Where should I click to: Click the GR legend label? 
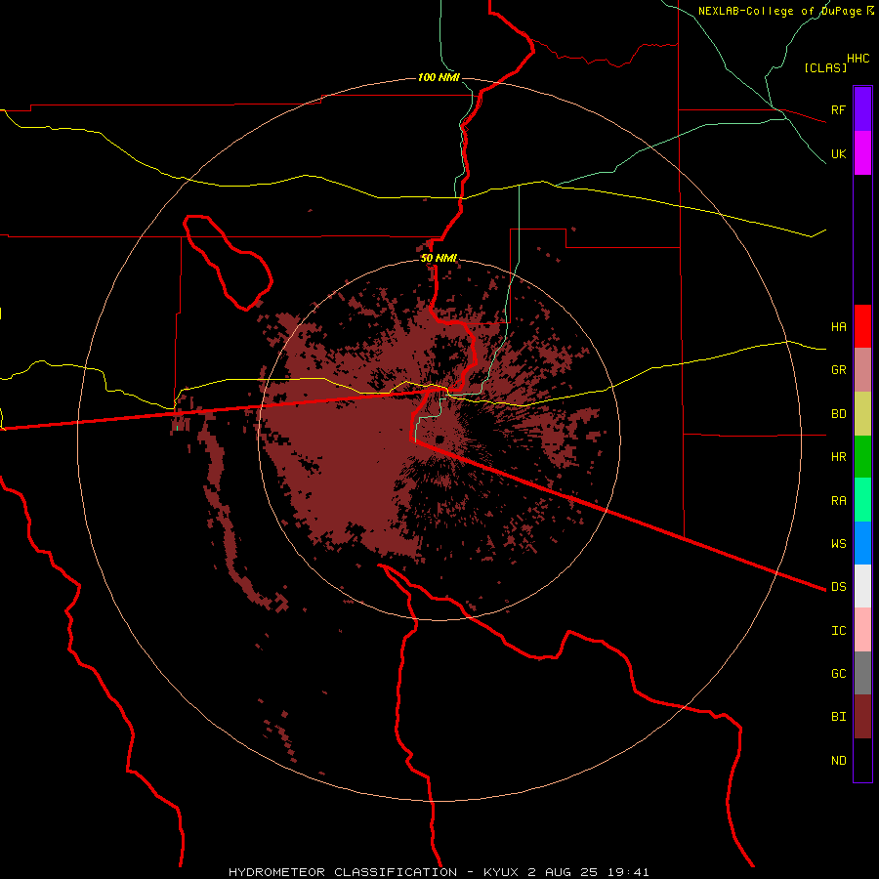click(x=838, y=370)
